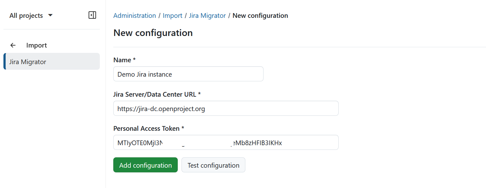The width and height of the screenshot is (486, 188).
Task: Open the All projects dropdown
Action: pyautogui.click(x=31, y=15)
